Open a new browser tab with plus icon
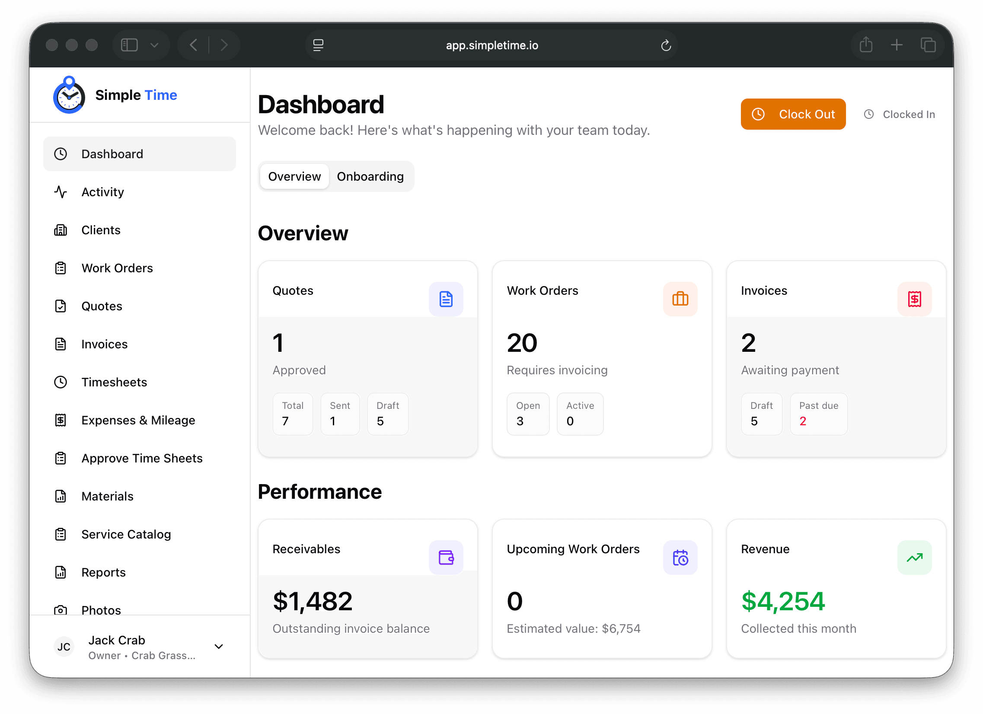The height and width of the screenshot is (714, 983). coord(897,45)
